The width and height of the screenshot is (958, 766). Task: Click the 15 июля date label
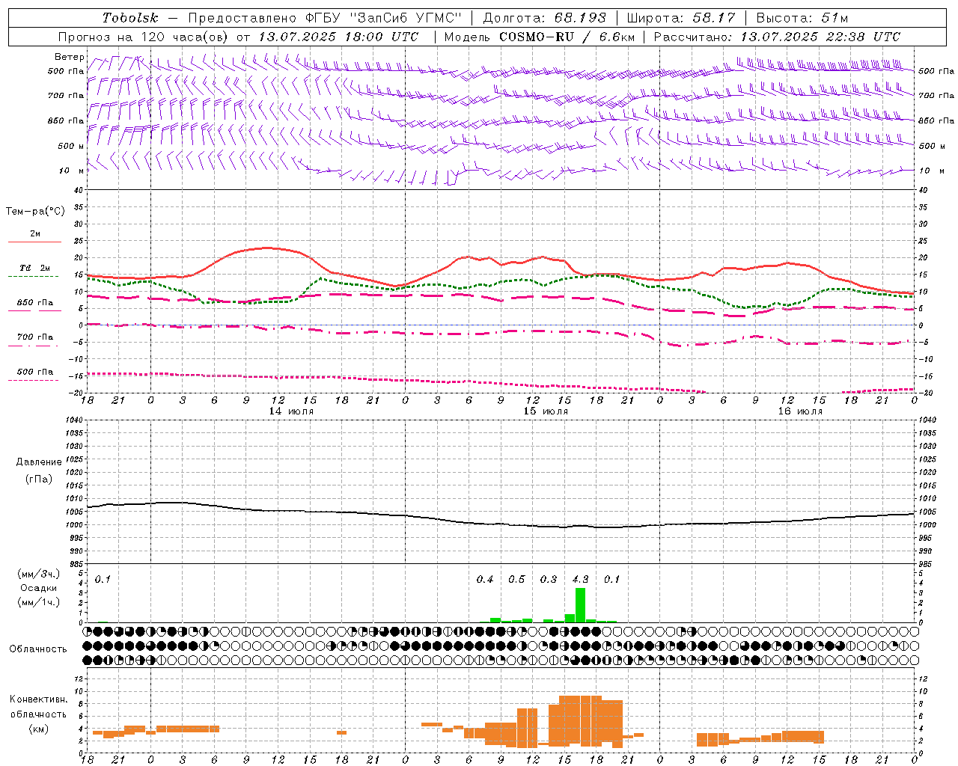click(546, 411)
